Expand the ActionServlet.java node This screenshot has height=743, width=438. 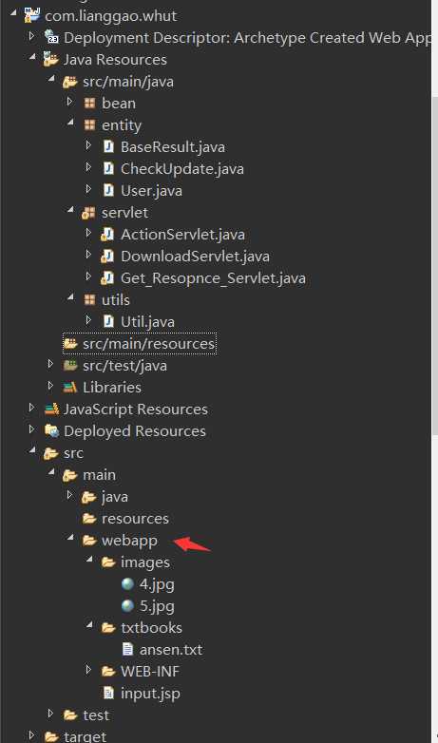pos(88,232)
